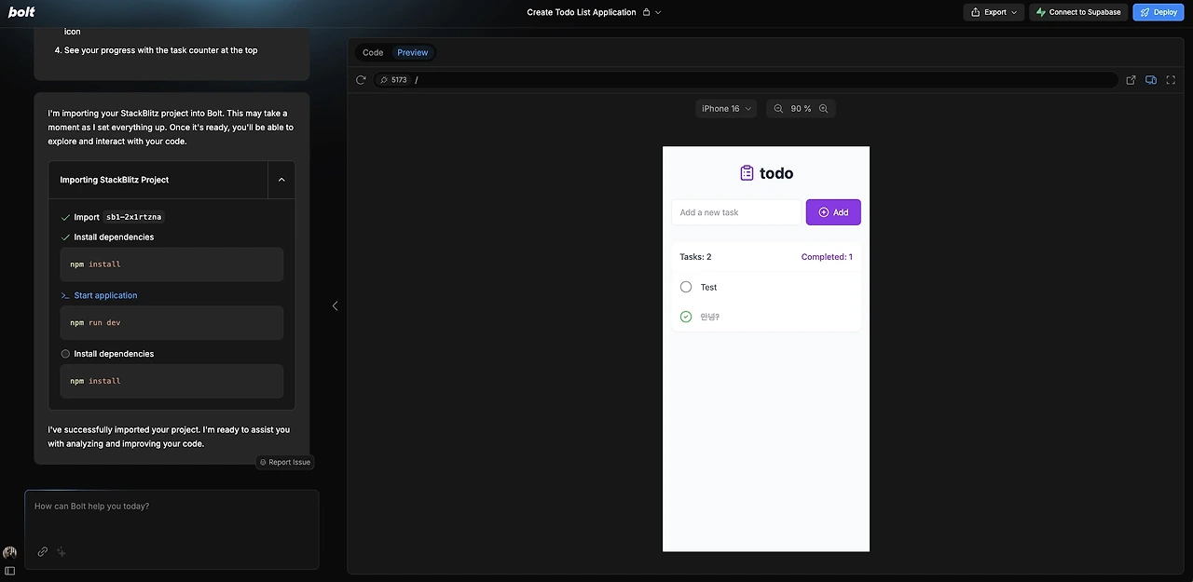1193x582 pixels.
Task: Click the Supabase lightning icon
Action: (1041, 12)
